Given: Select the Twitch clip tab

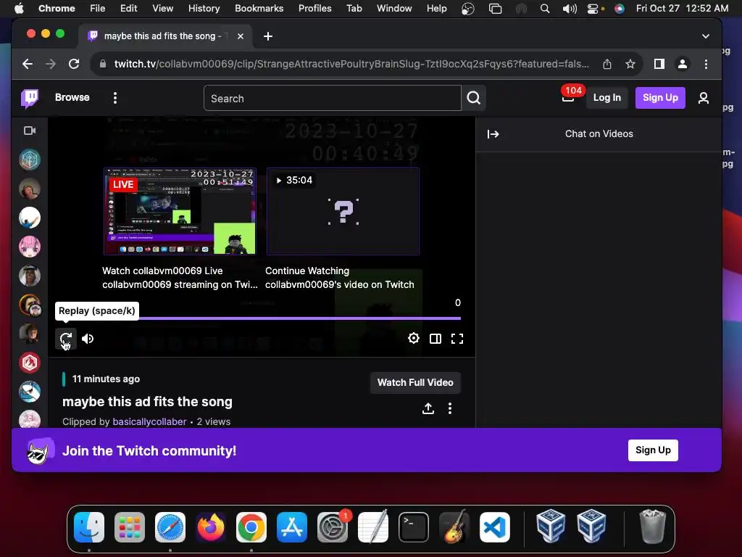Looking at the screenshot, I should pos(165,36).
